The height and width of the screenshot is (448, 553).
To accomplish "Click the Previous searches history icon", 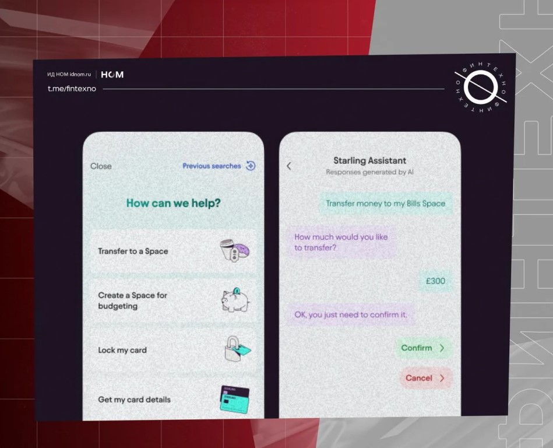I will 251,166.
